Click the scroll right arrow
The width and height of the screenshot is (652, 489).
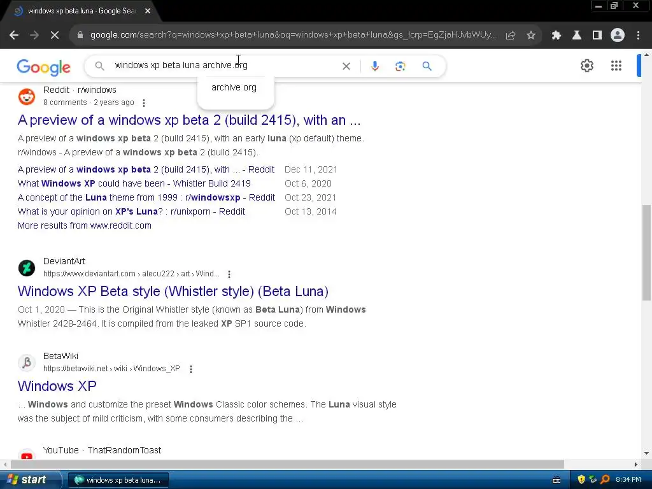click(x=636, y=464)
